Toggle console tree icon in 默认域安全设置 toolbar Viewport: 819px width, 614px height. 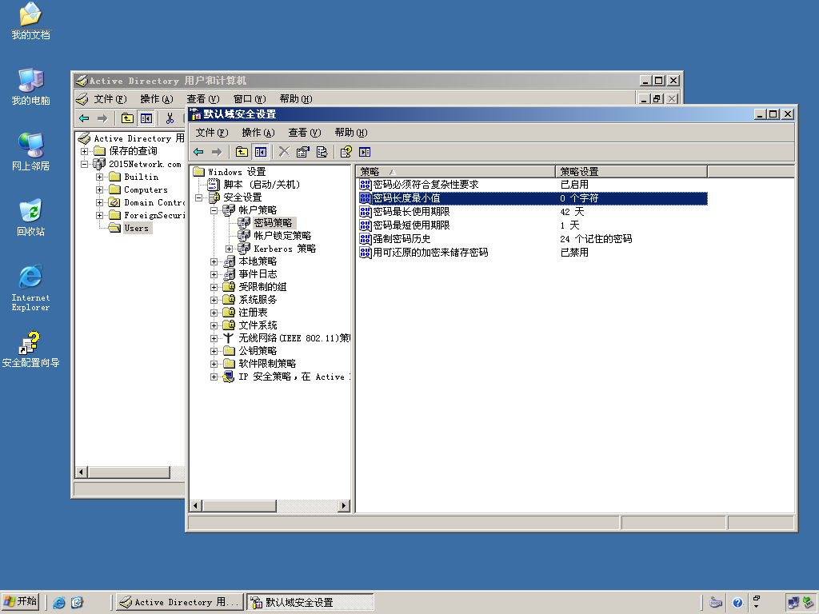[261, 152]
